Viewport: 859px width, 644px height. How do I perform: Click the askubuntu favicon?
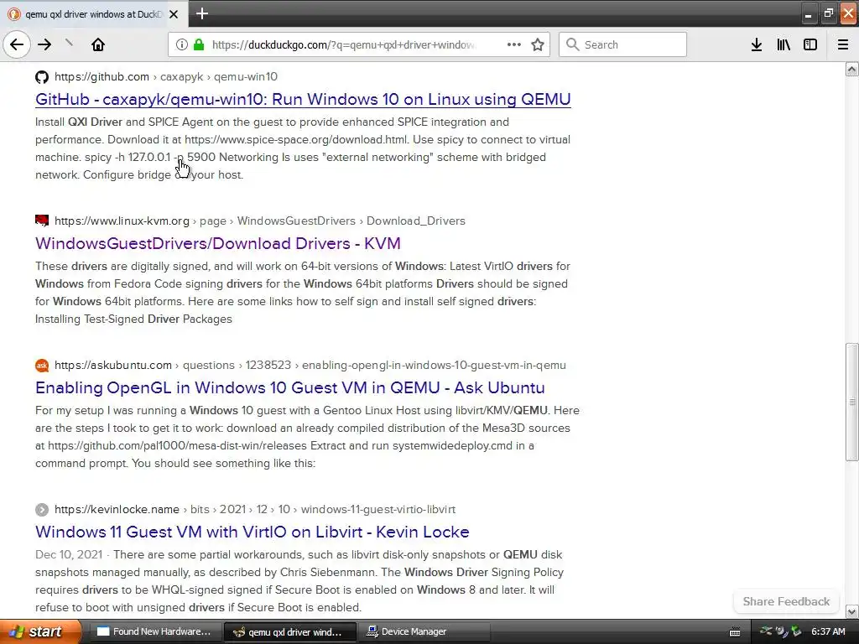tap(42, 366)
